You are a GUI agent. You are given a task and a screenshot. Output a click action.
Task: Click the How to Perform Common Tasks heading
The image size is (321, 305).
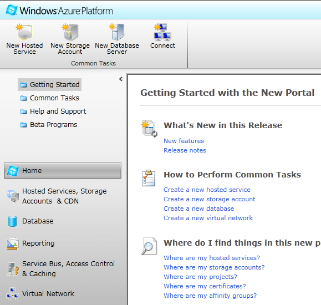click(232, 175)
